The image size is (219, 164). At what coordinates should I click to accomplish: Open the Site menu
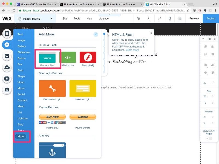point(65,19)
